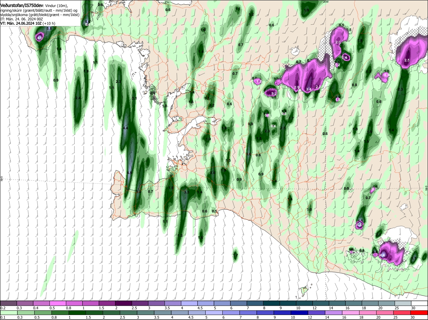
Task: Click the '(+10 h)' forecast offset text
Action: click(x=49, y=23)
